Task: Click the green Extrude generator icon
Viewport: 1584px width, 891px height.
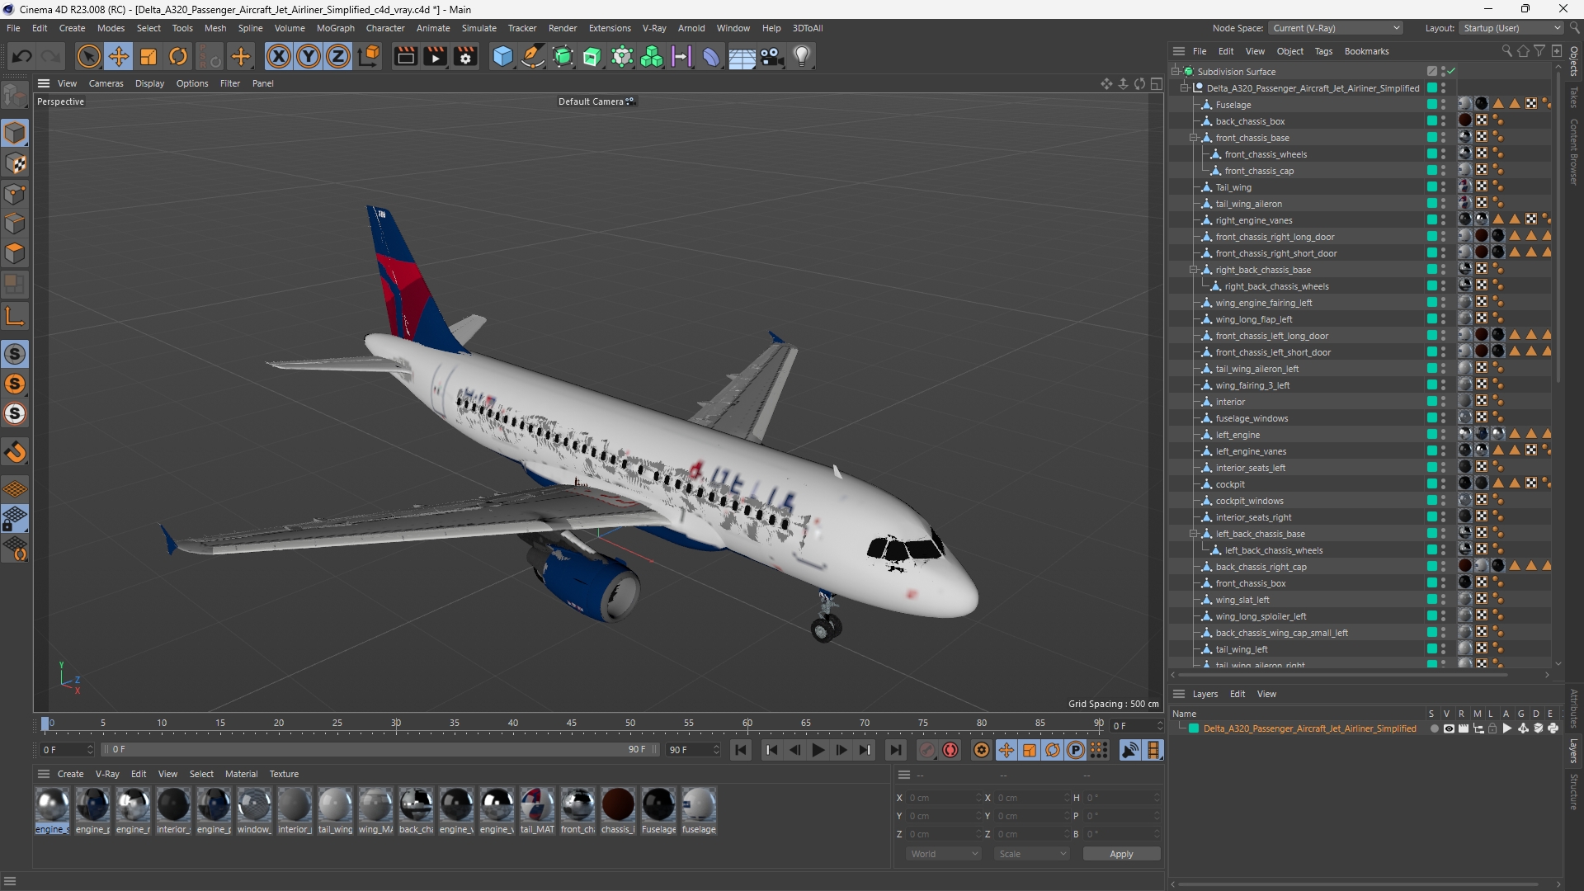Action: pyautogui.click(x=592, y=56)
